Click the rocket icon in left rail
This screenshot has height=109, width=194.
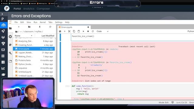tap(3, 31)
